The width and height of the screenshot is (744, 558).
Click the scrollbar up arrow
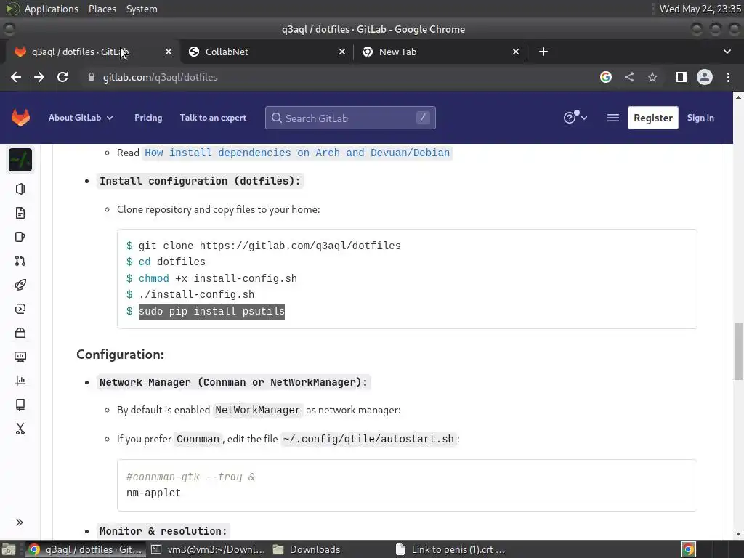point(738,97)
